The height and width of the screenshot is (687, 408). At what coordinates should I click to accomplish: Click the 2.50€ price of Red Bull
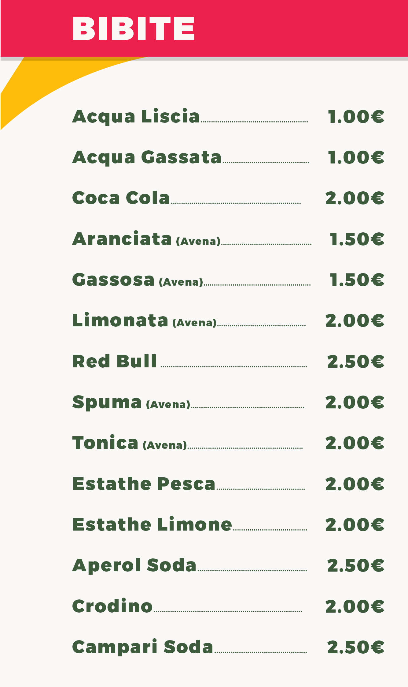356,362
